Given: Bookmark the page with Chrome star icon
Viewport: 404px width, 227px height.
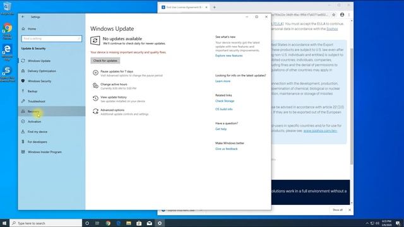Looking at the screenshot, I should click(334, 15).
